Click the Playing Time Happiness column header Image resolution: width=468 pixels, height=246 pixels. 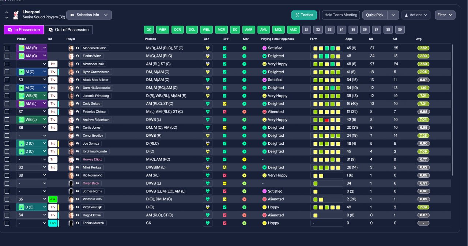pos(277,39)
